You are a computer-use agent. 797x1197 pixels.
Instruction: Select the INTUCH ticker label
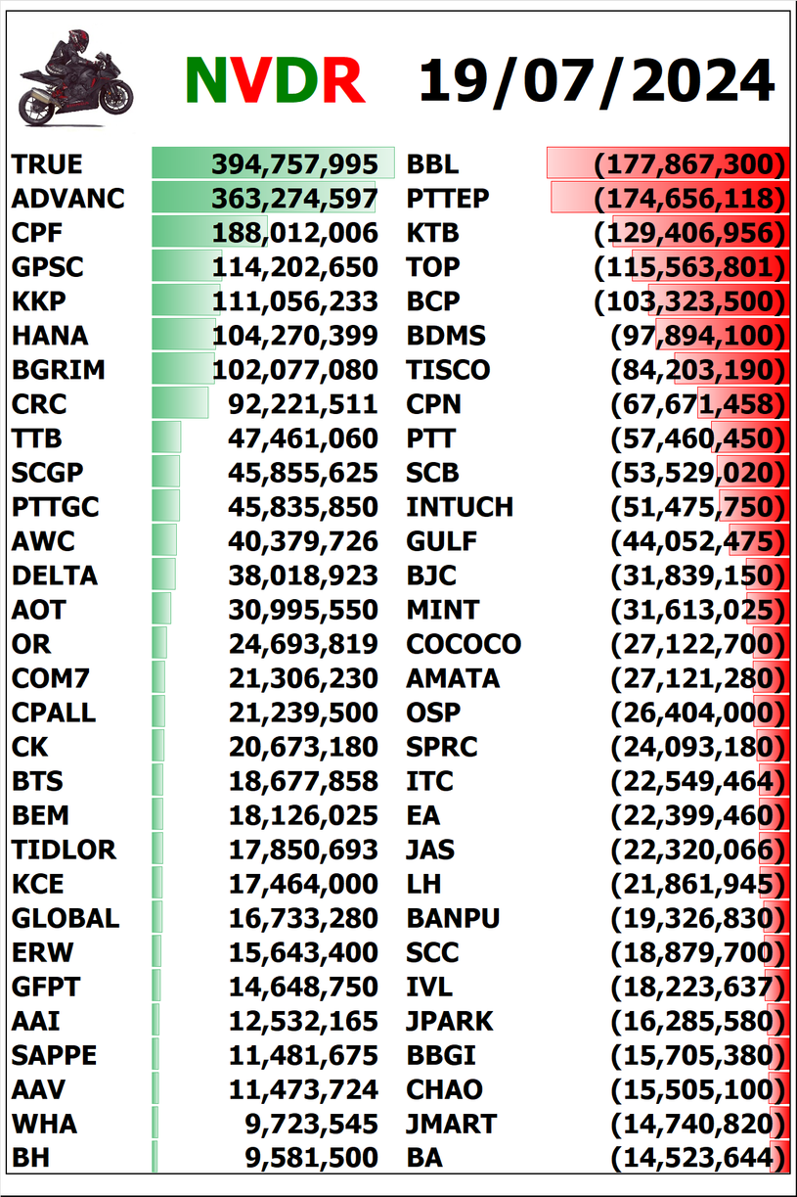(x=460, y=507)
